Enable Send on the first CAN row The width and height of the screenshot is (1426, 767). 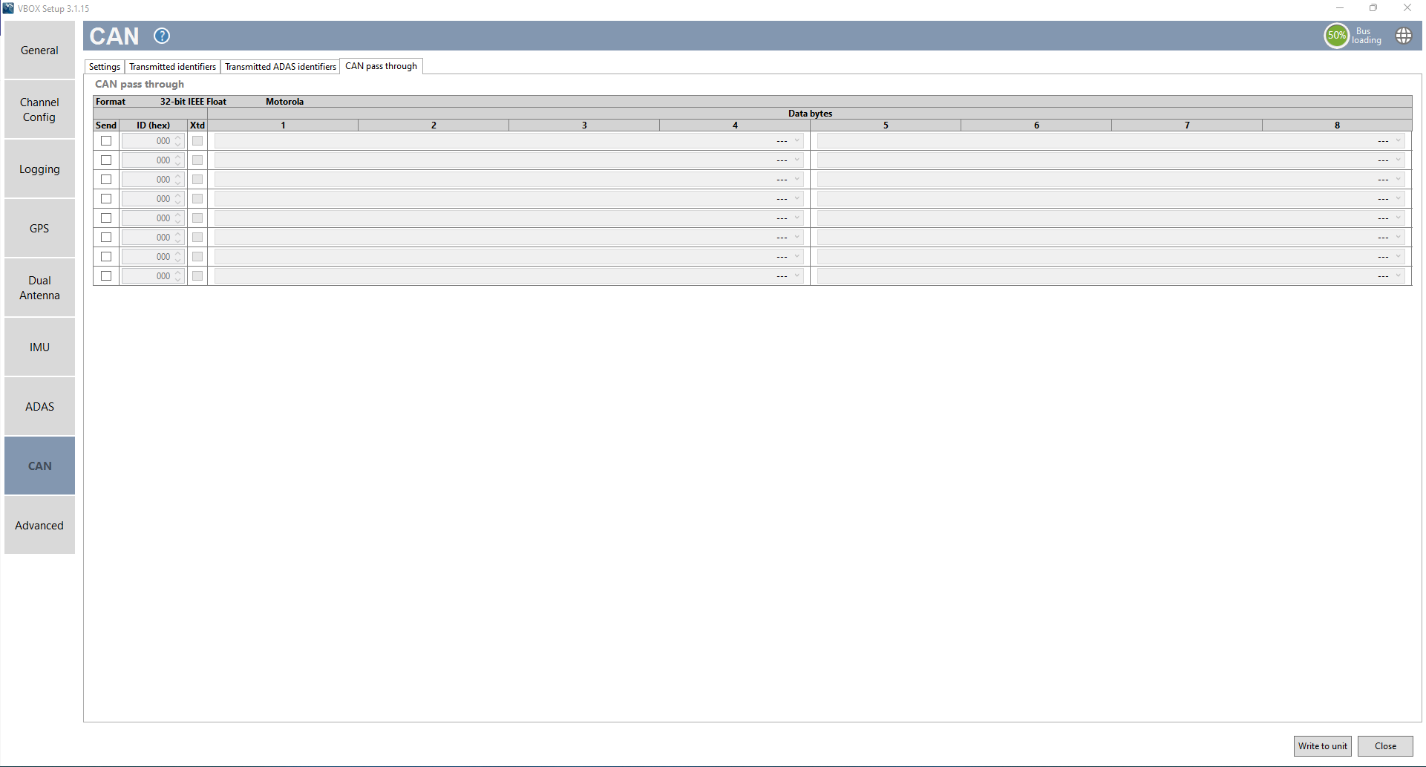pyautogui.click(x=105, y=140)
